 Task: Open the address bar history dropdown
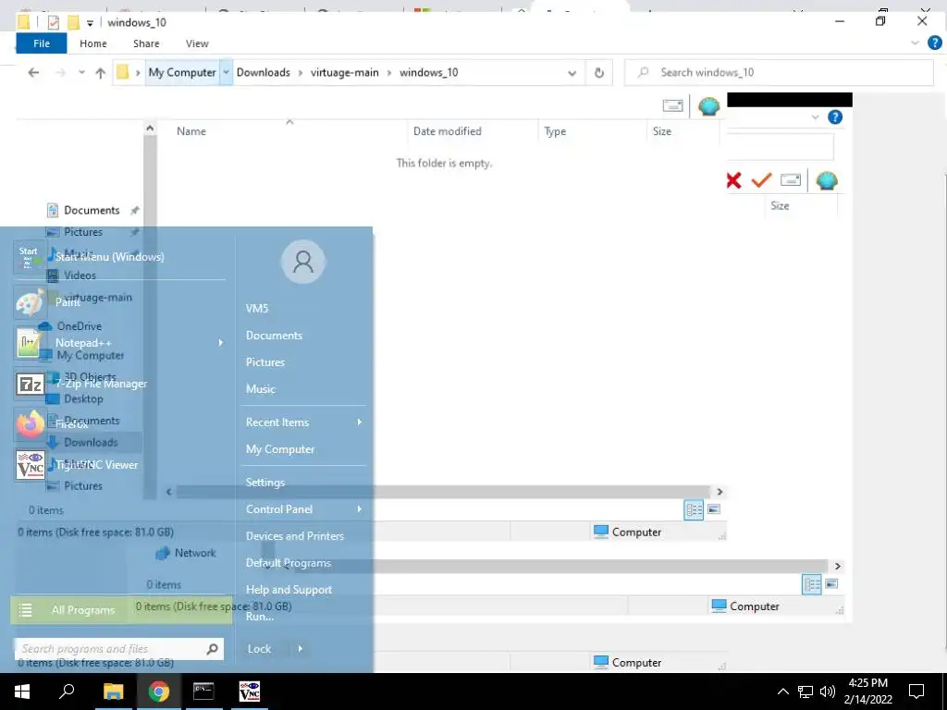pos(572,73)
